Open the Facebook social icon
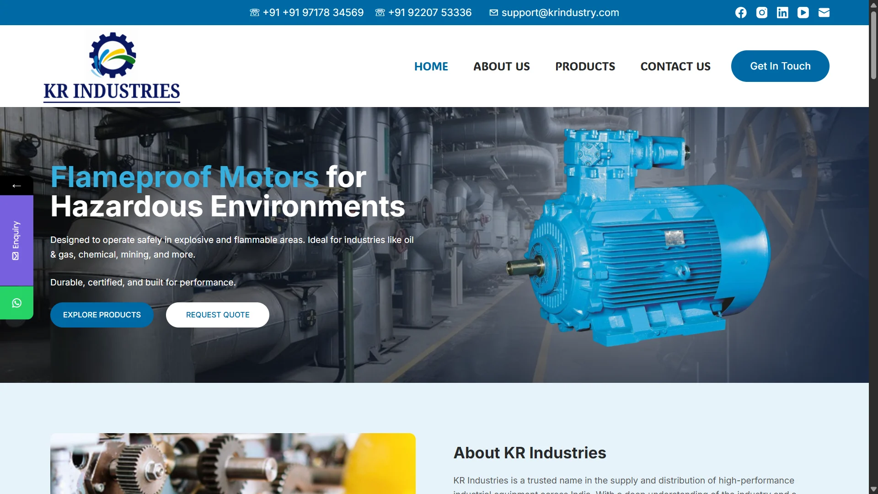The width and height of the screenshot is (878, 494). [741, 12]
